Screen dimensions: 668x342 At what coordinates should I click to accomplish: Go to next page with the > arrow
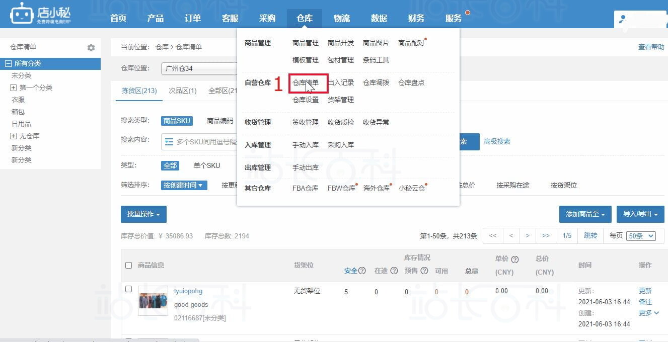tap(528, 235)
